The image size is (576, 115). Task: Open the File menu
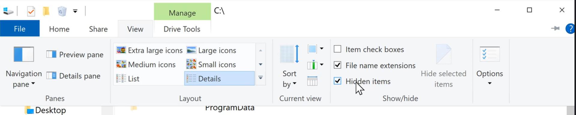(x=20, y=29)
